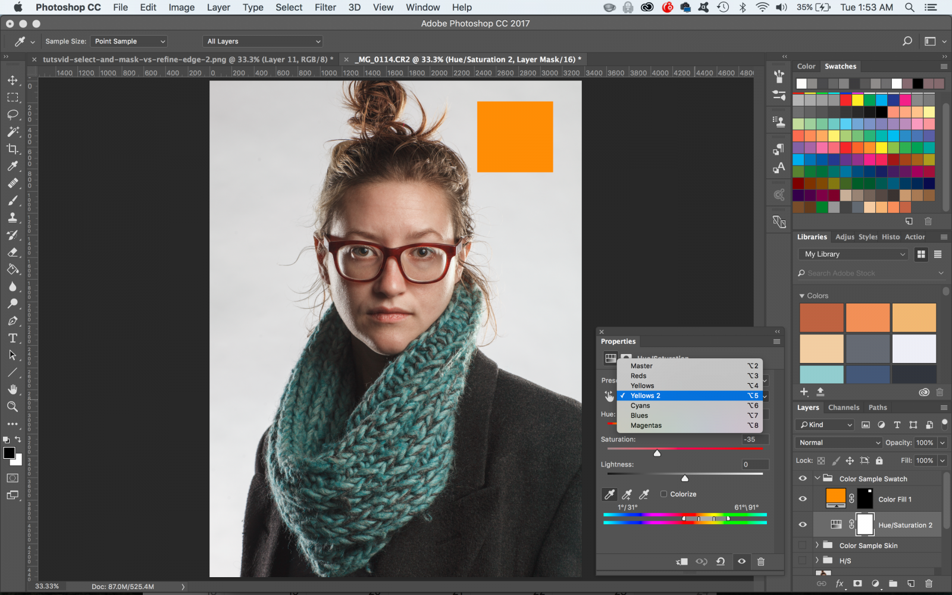Select the Zoom tool

(x=13, y=407)
